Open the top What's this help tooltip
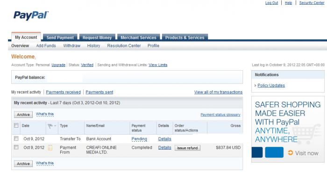Viewport: 327px width, 180px height. (45, 114)
